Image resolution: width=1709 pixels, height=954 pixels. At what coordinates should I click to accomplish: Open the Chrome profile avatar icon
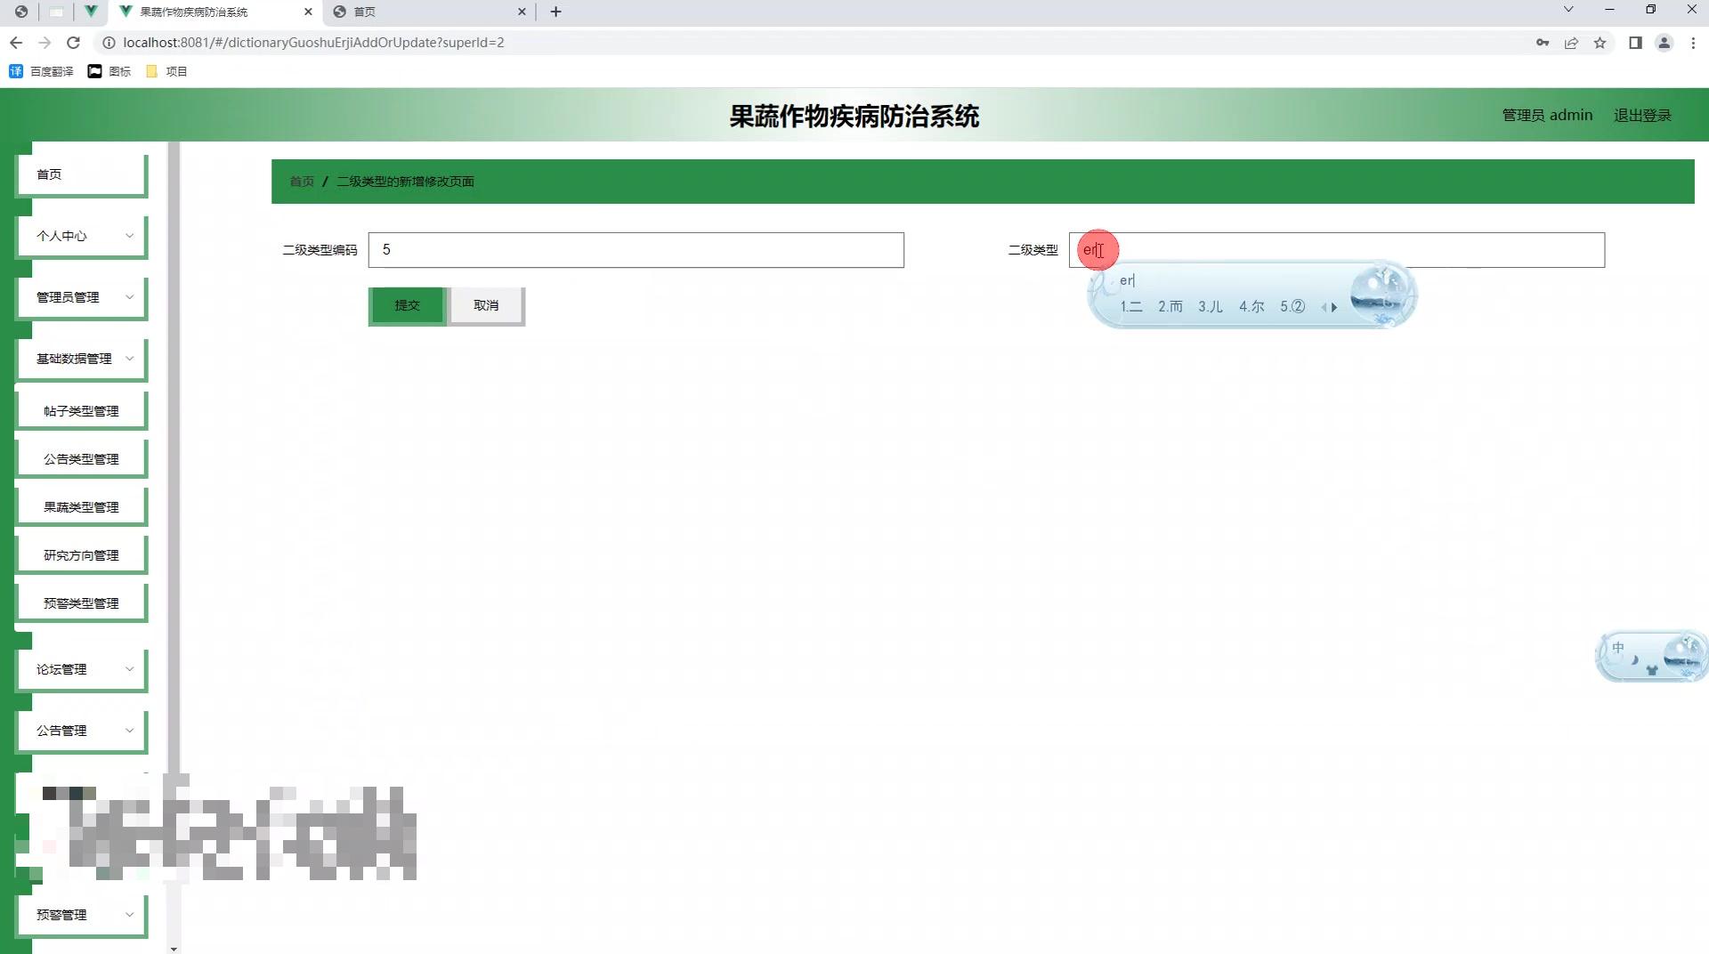[1664, 43]
